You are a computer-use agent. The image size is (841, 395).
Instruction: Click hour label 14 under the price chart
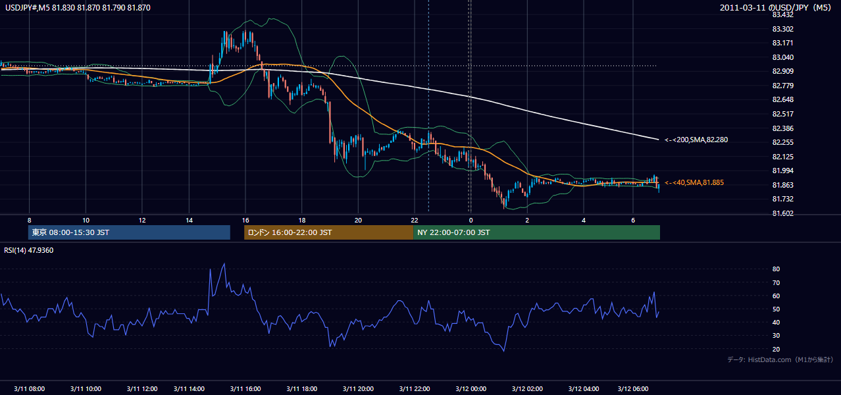pos(190,219)
